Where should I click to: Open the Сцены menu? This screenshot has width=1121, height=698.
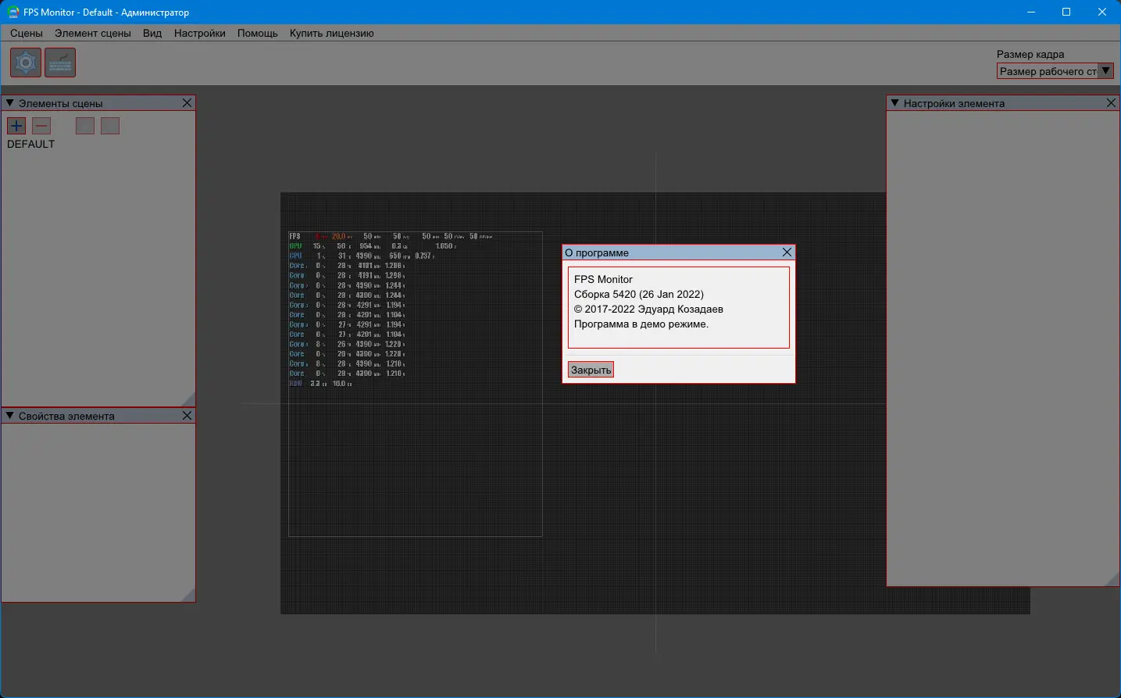point(27,33)
